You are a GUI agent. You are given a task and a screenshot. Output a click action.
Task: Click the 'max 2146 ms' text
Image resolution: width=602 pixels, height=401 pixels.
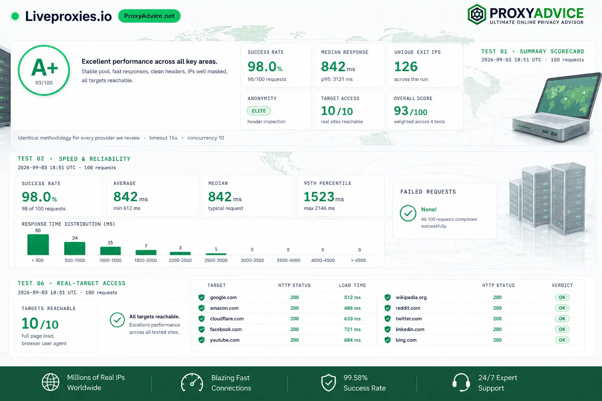319,208
